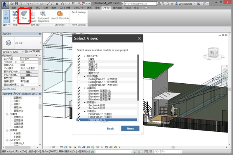
Task: Click the ViewCube right face
Action: (212, 53)
